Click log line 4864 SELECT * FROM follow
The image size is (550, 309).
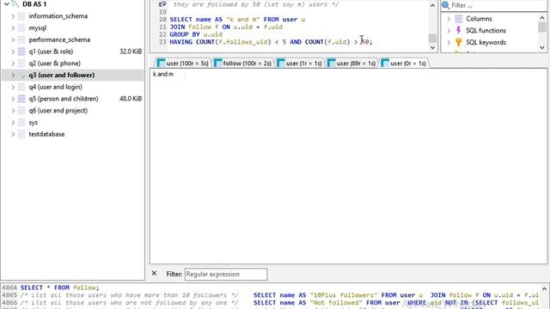59,288
